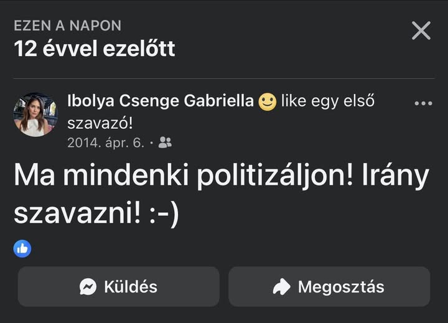Close the 'Ezen a napon' memory view
This screenshot has height=323, width=448.
(421, 30)
